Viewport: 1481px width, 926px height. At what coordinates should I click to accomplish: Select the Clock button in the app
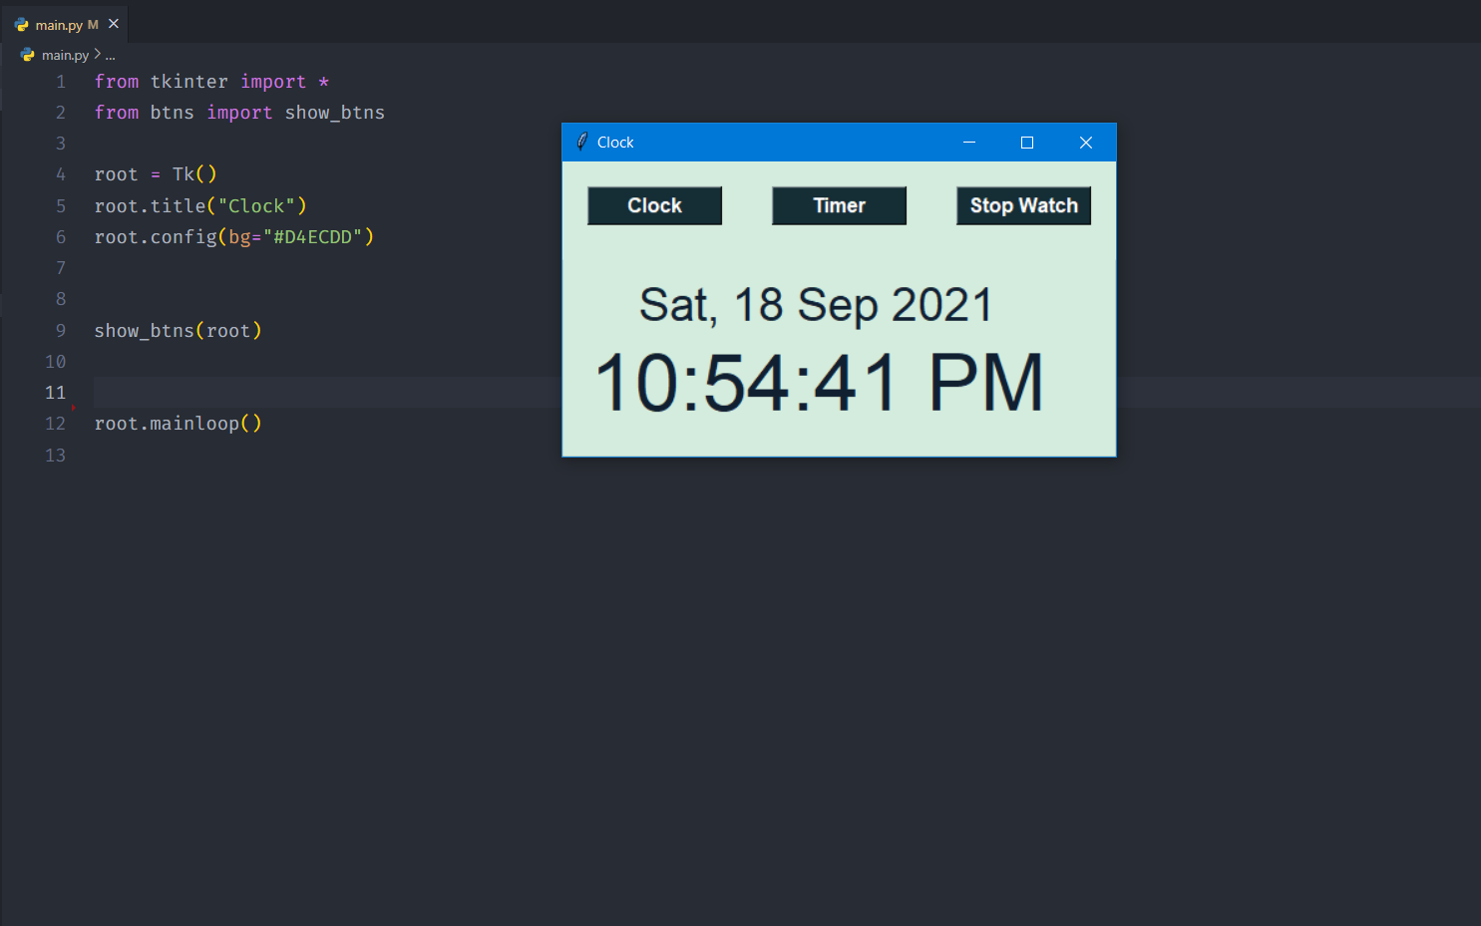(x=654, y=205)
